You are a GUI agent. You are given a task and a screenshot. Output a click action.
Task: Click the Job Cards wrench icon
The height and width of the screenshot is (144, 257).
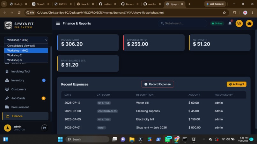click(x=7, y=98)
